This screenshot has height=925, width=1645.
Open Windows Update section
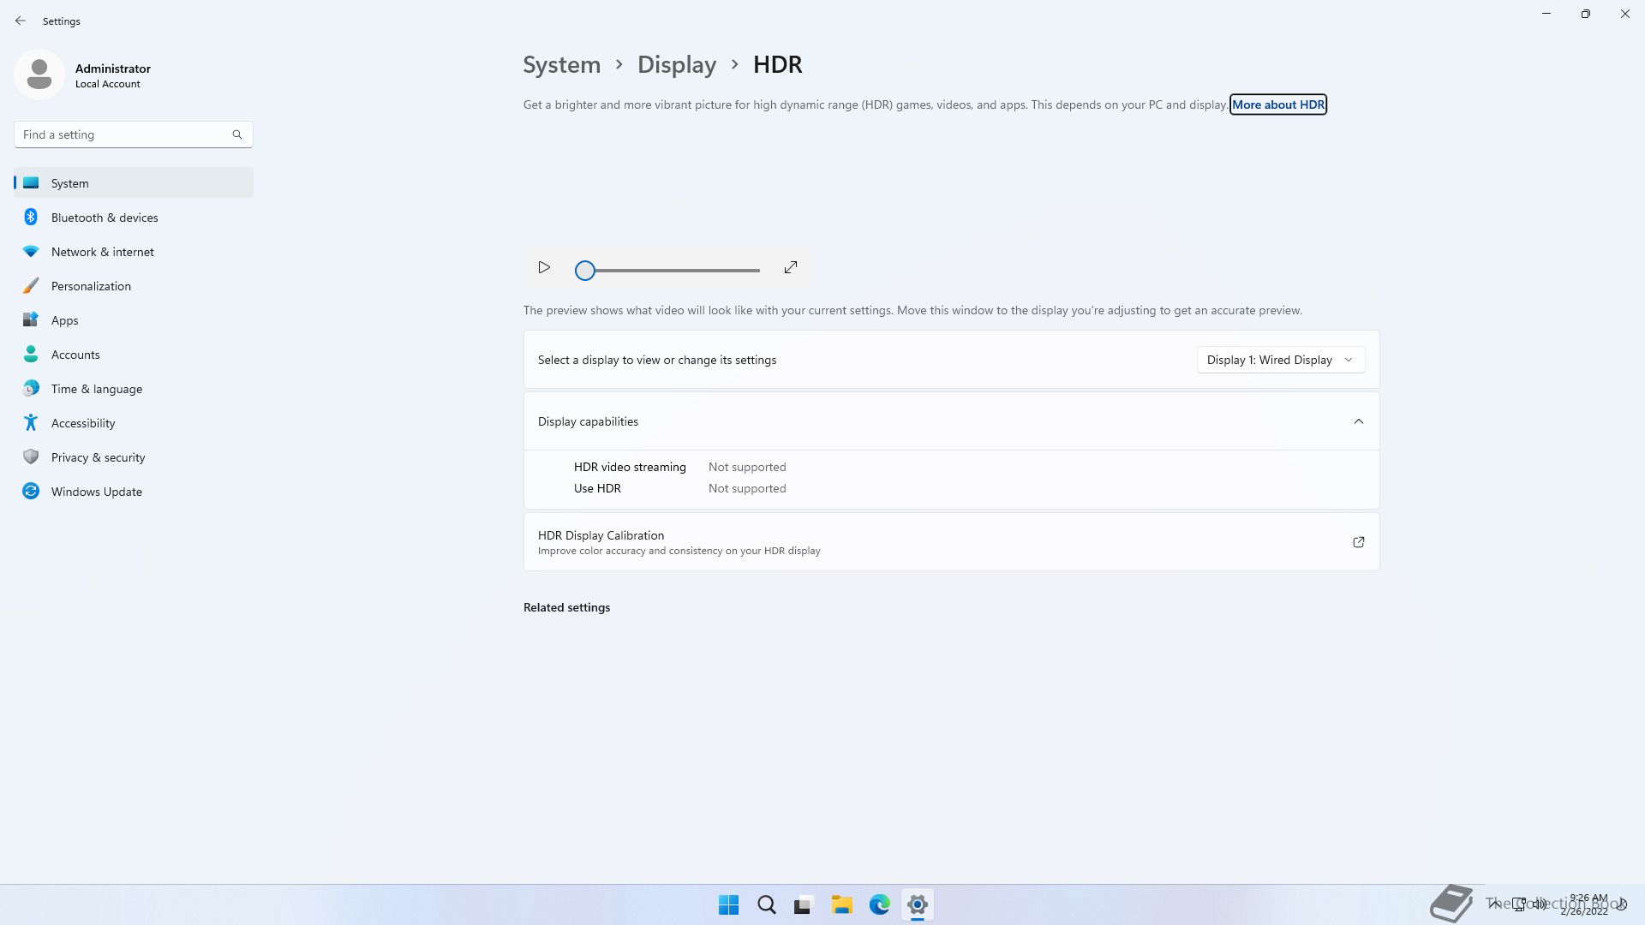point(96,492)
